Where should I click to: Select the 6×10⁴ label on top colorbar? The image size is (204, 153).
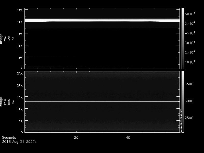click(x=190, y=14)
